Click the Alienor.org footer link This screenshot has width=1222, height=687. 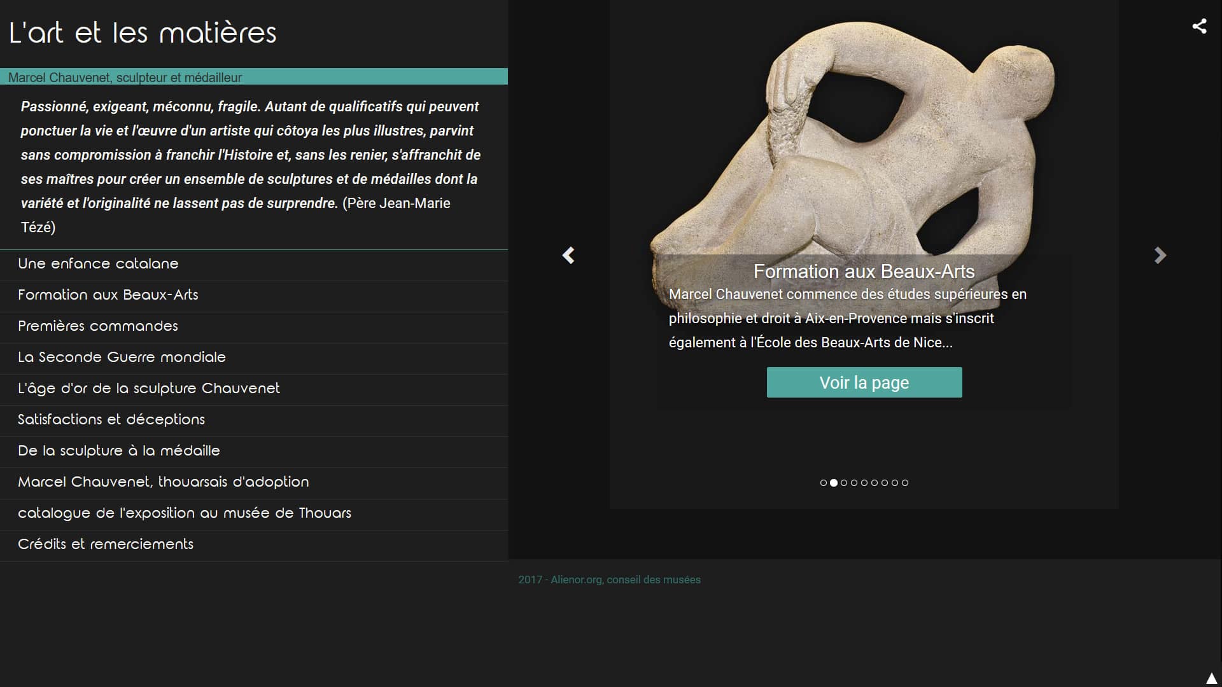[609, 579]
